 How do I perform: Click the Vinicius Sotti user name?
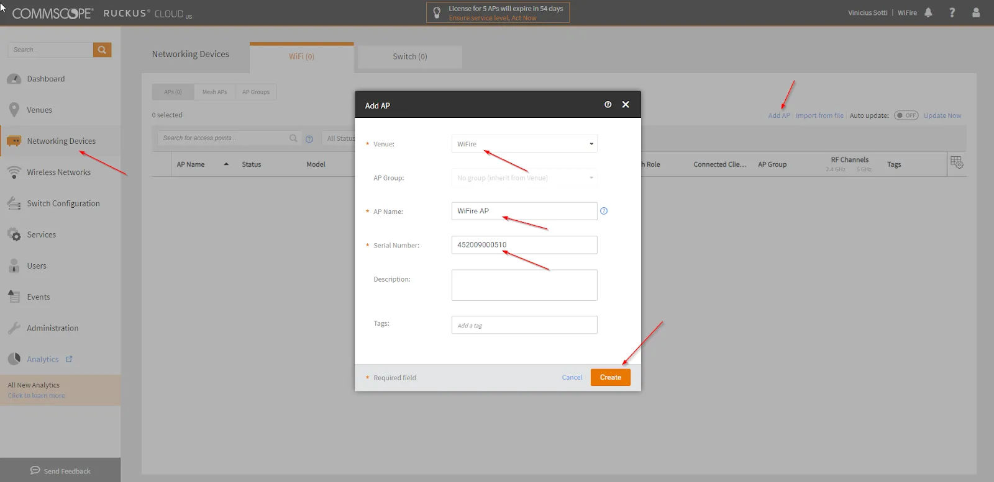868,13
